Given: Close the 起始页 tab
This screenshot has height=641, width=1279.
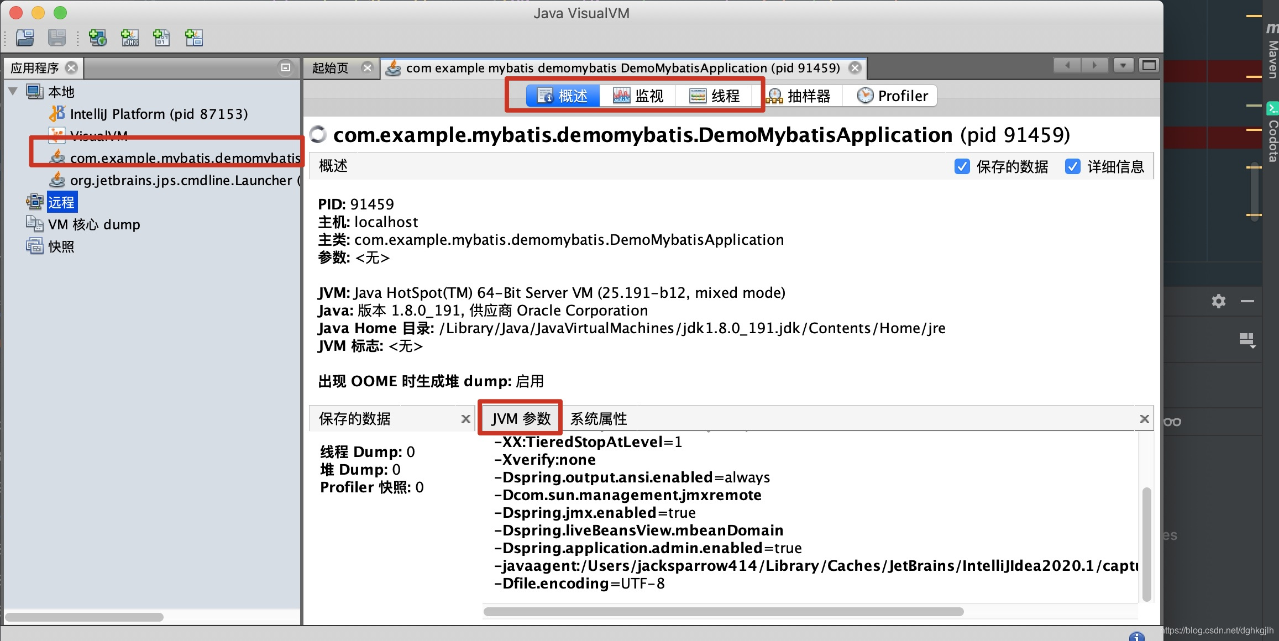Looking at the screenshot, I should [x=367, y=67].
